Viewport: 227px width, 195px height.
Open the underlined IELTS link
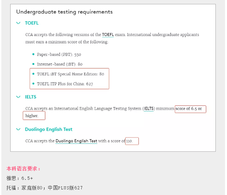149,109
